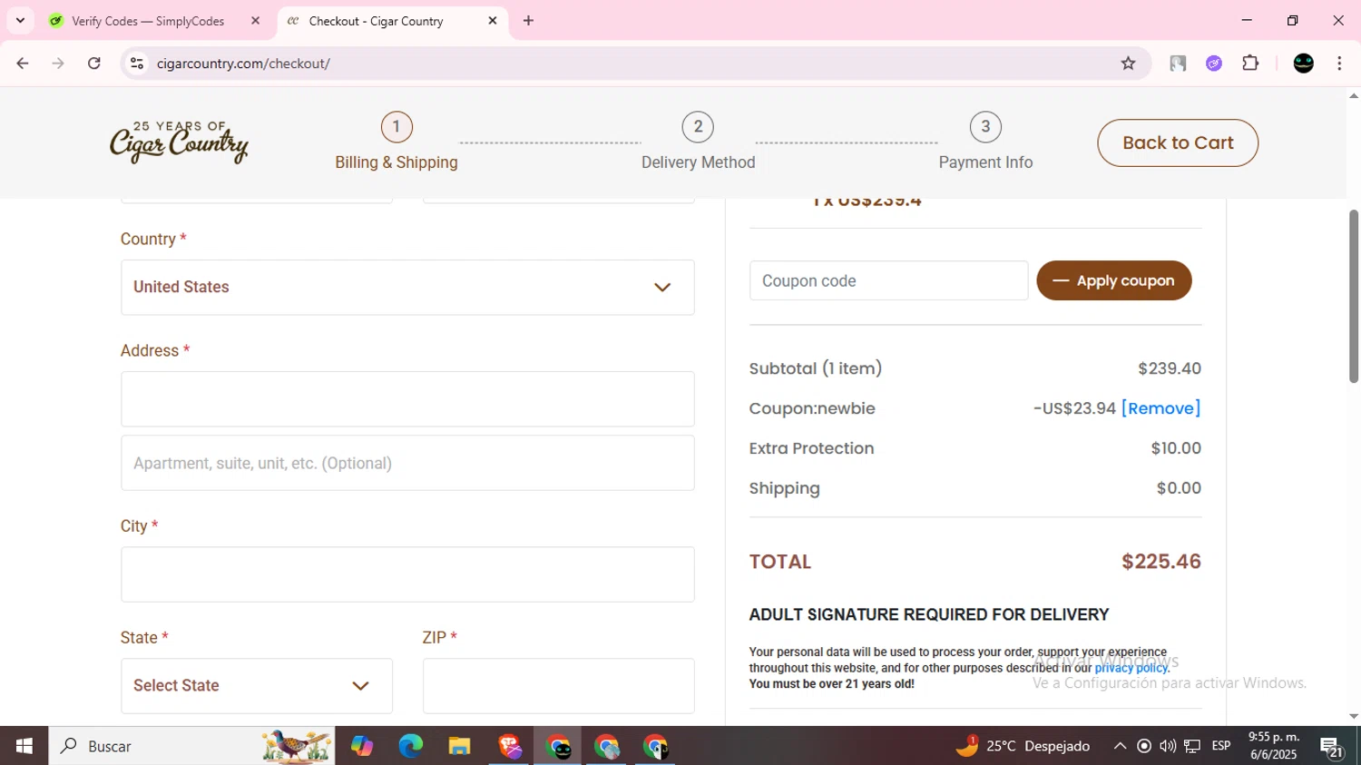Go back using browser back arrow
This screenshot has width=1361, height=765.
coord(23,64)
